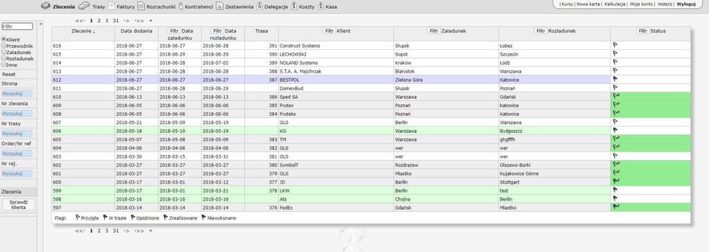Focus the Filtr input in the sidebar

pos(17,27)
